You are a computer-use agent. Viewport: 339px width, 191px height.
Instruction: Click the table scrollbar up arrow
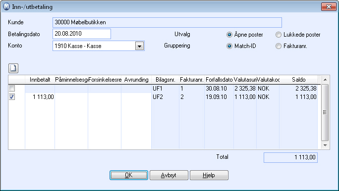[x=325, y=80]
